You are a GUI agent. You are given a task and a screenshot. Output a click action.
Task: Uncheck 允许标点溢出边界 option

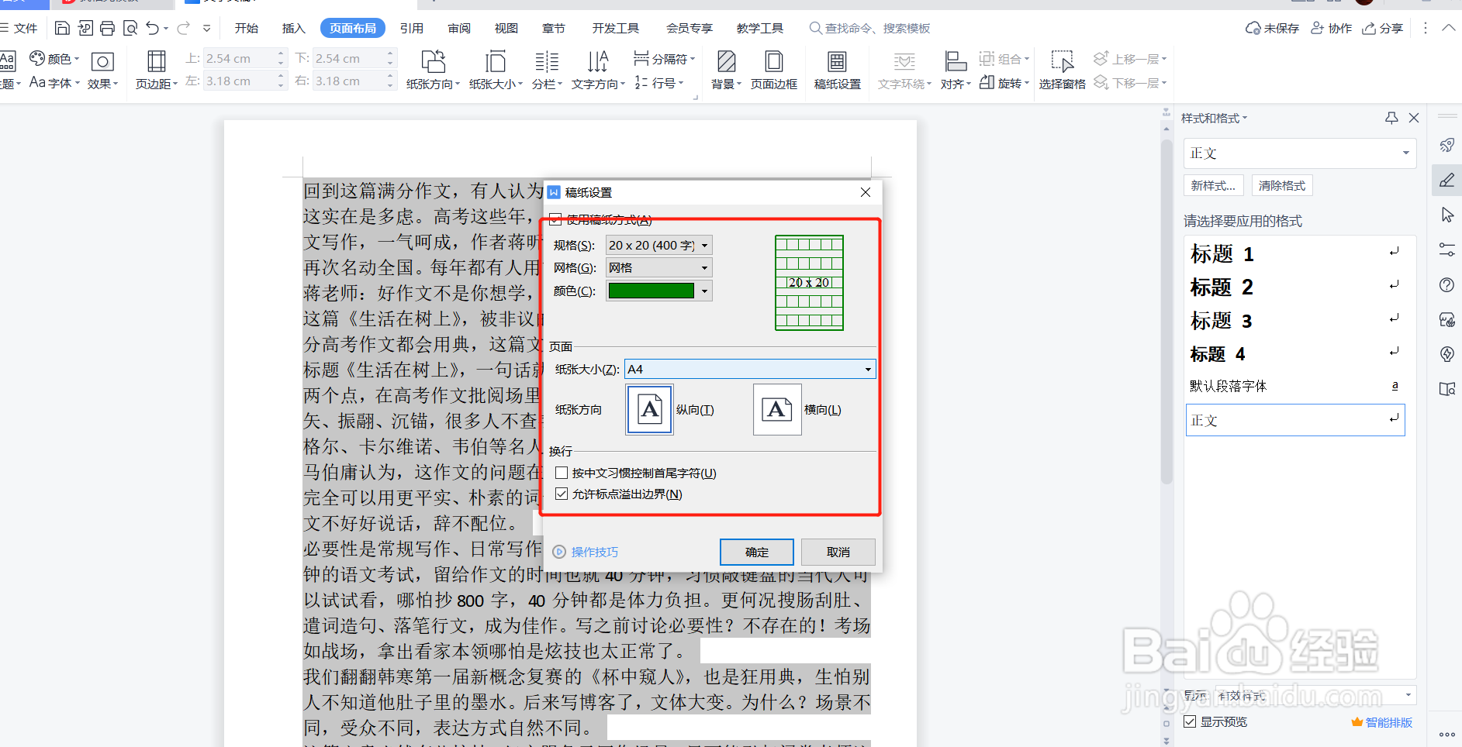[x=562, y=494]
